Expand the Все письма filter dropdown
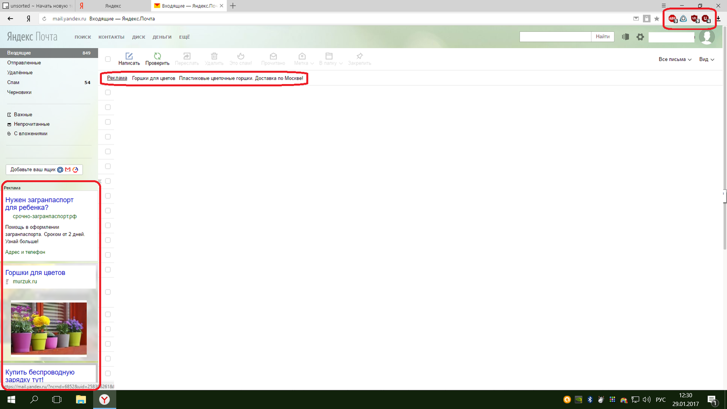 (675, 60)
